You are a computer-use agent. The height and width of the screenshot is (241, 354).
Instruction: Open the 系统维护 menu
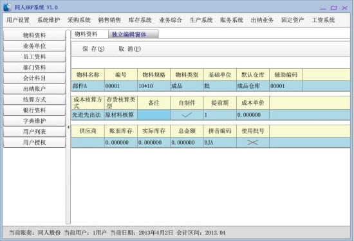coord(48,20)
